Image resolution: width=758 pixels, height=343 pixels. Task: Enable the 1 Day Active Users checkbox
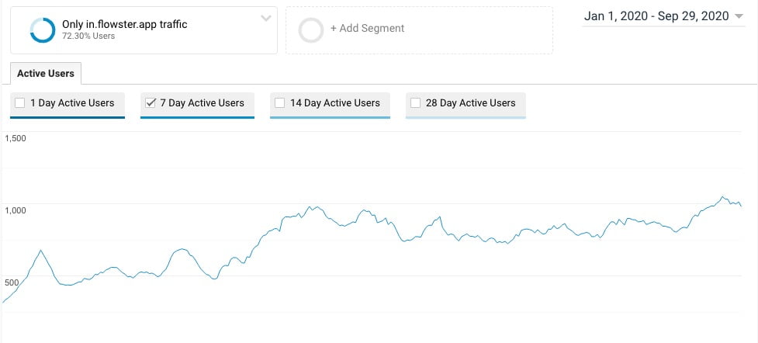click(x=20, y=103)
